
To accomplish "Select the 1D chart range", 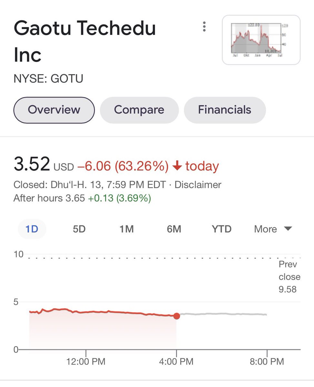I will (x=32, y=229).
